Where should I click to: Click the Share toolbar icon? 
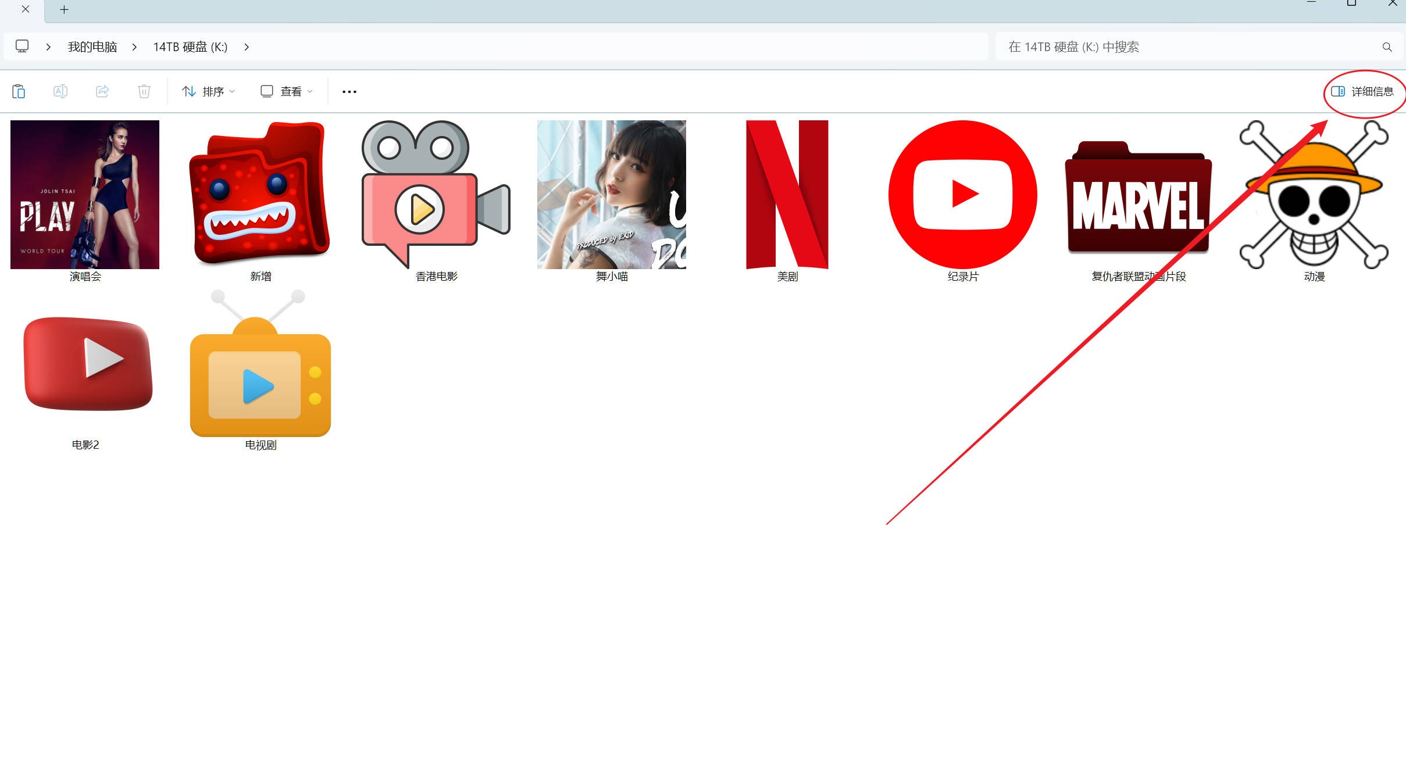pos(102,91)
